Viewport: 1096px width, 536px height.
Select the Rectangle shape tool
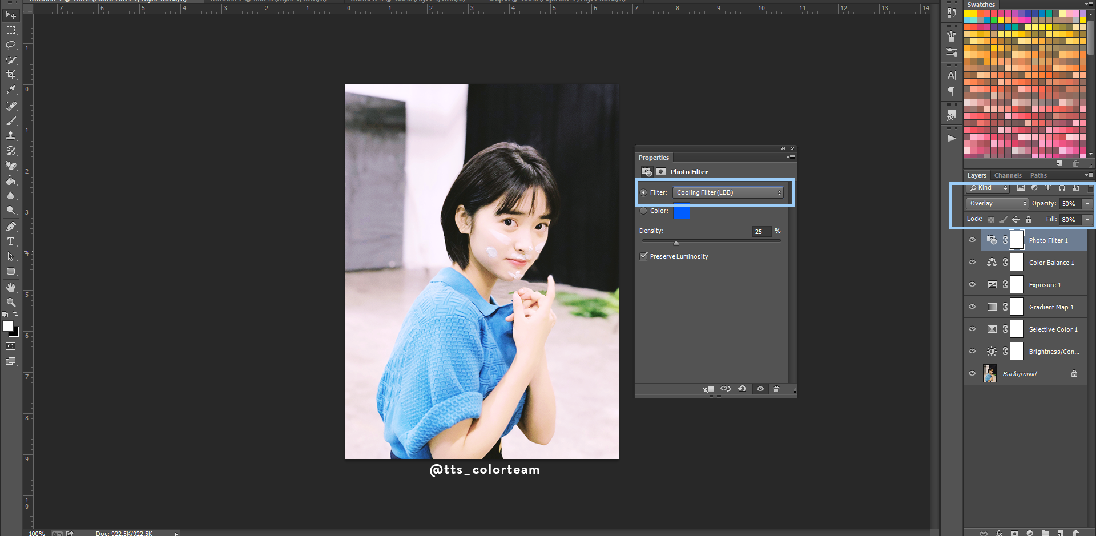click(11, 271)
